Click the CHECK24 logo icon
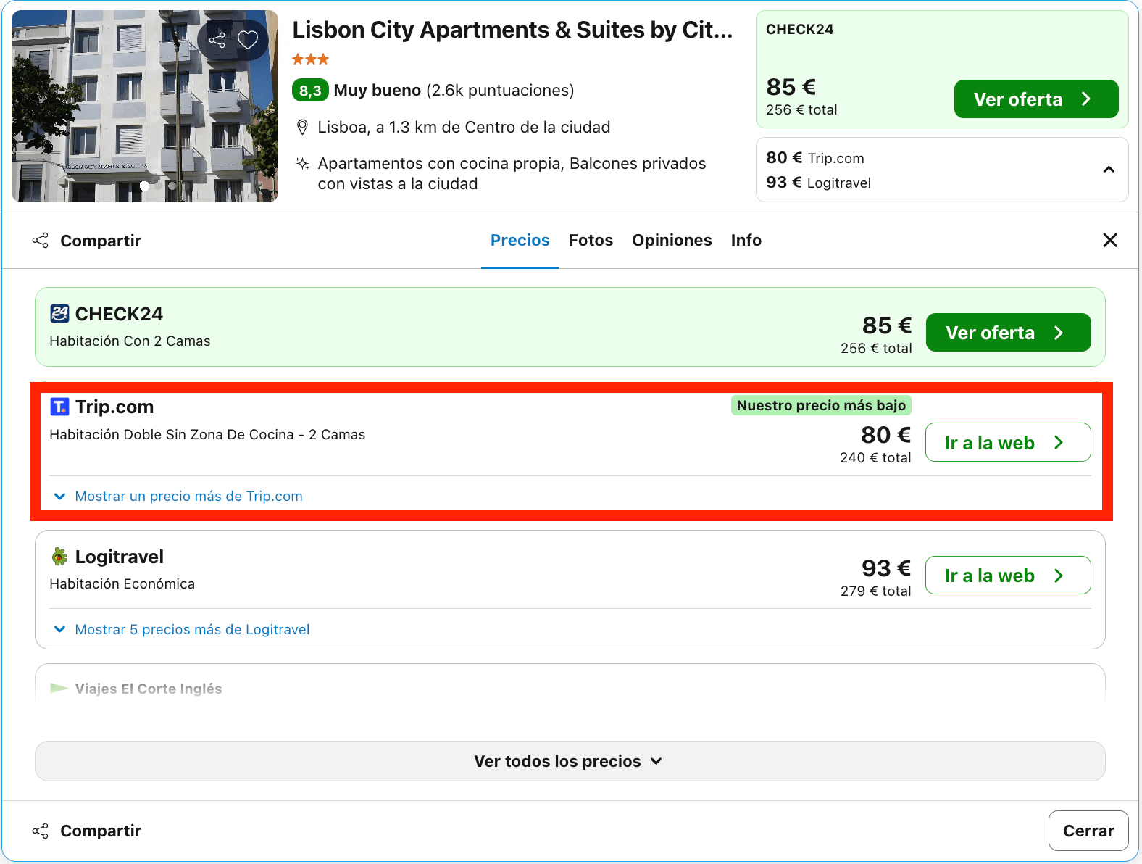This screenshot has height=864, width=1142. pos(59,314)
